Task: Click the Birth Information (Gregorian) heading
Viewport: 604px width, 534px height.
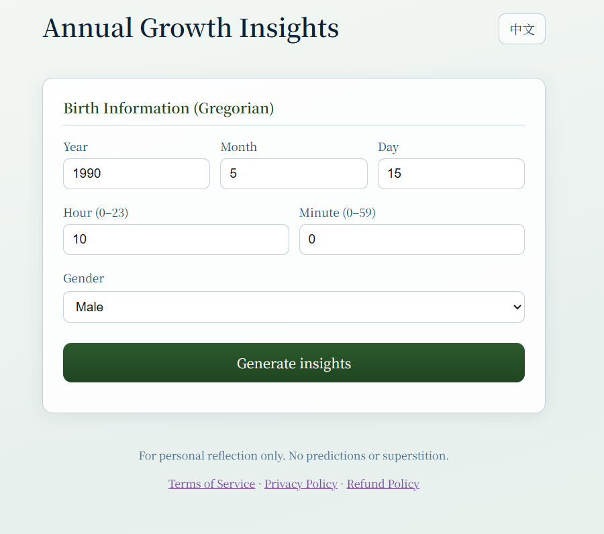Action: click(168, 108)
